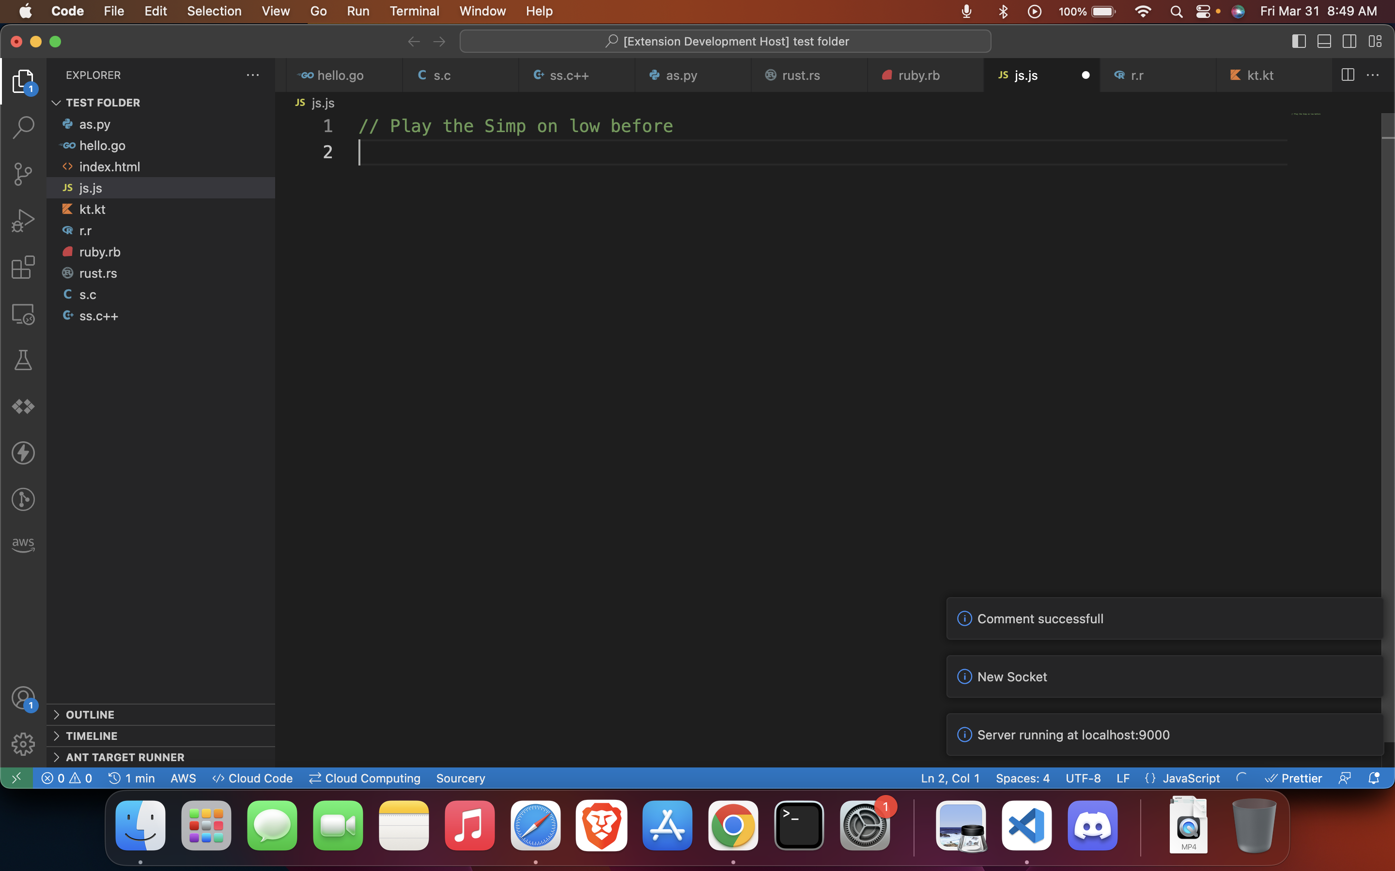Open the Source Control view
The image size is (1395, 871).
pos(23,174)
